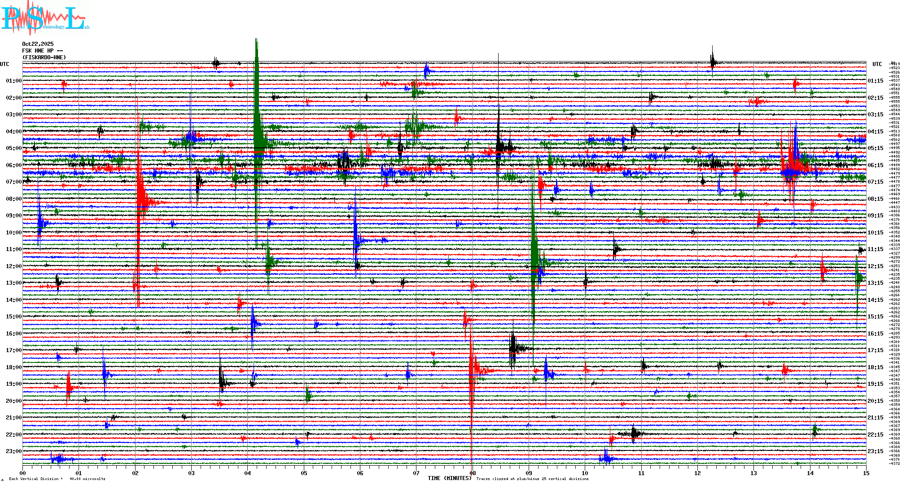Click the TIME (MINUTES) axis title

[450, 478]
